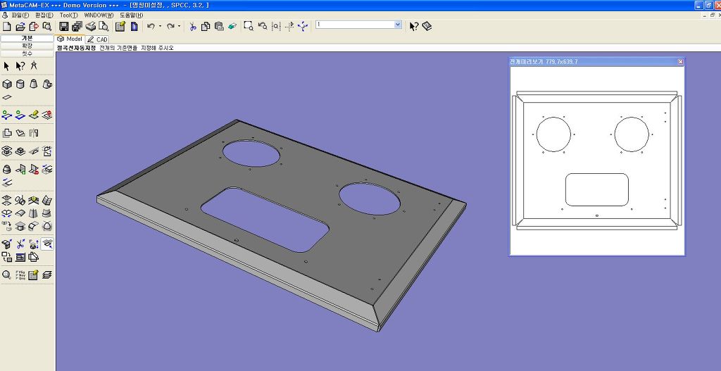
Task: Close the flat pattern preview window
Action: tap(680, 62)
